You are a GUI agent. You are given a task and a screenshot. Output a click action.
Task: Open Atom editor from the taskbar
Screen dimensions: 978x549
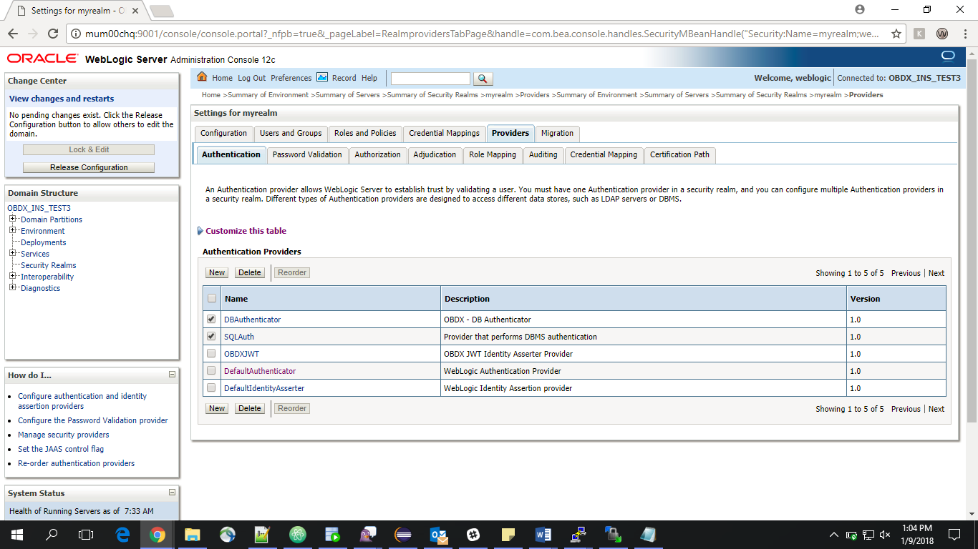298,534
